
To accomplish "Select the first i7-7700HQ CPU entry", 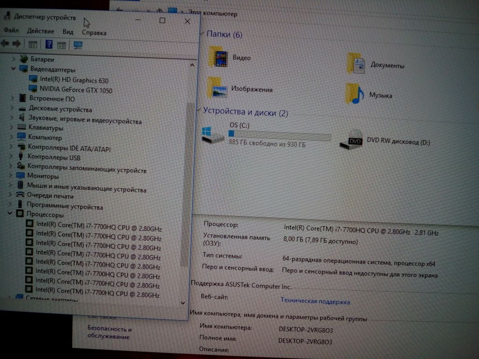I will (x=99, y=226).
